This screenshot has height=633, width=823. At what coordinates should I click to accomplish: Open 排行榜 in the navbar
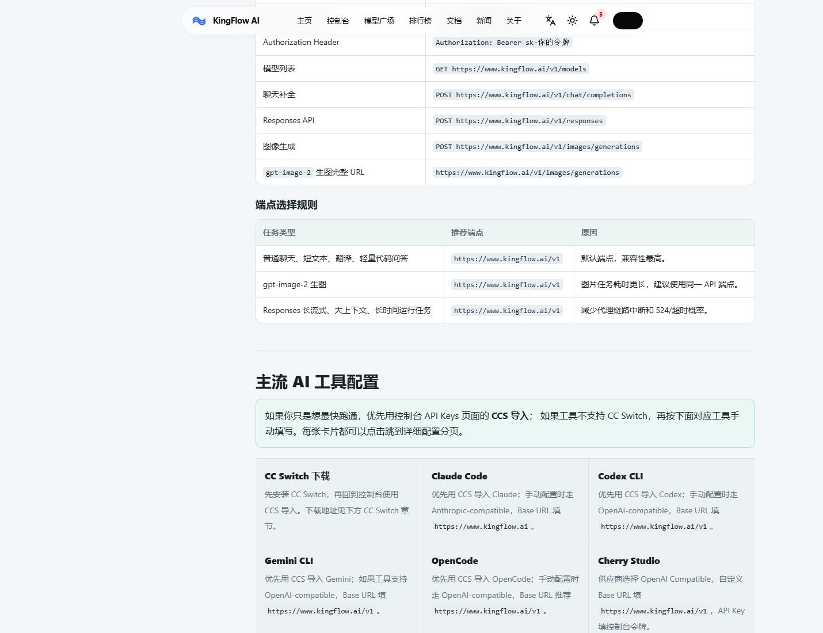click(x=420, y=21)
